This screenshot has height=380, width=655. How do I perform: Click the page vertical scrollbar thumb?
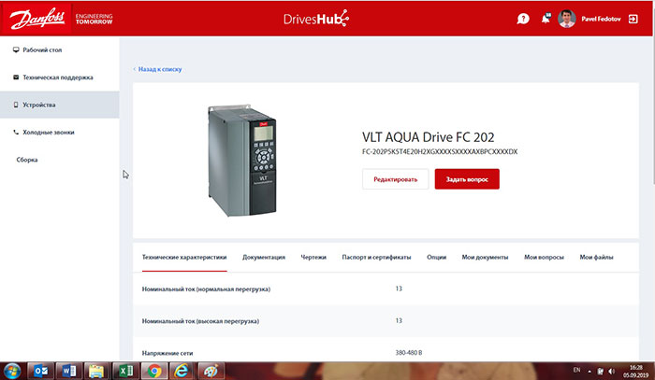tap(653, 110)
